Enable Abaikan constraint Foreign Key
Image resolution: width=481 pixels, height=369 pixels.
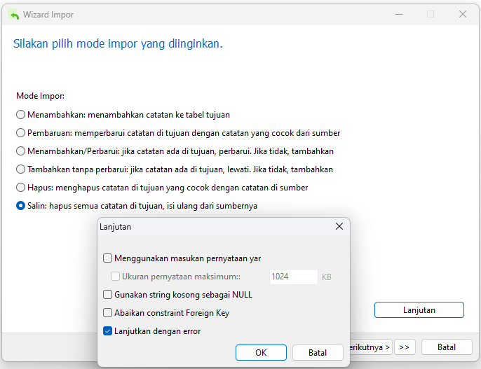108,313
